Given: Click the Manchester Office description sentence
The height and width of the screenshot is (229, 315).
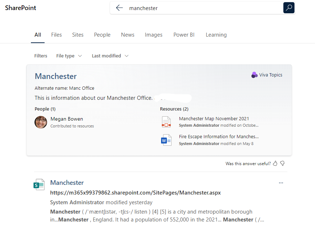Looking at the screenshot, I should click(x=93, y=98).
